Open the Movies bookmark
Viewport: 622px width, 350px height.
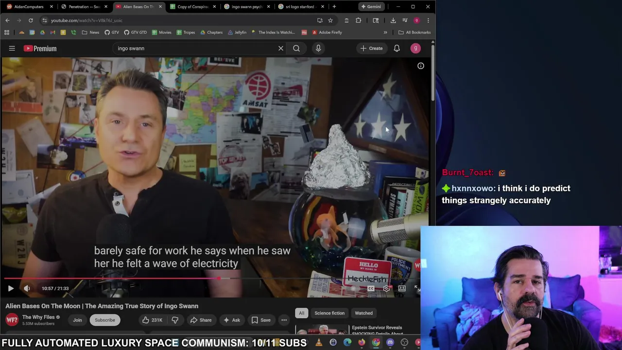tap(161, 33)
